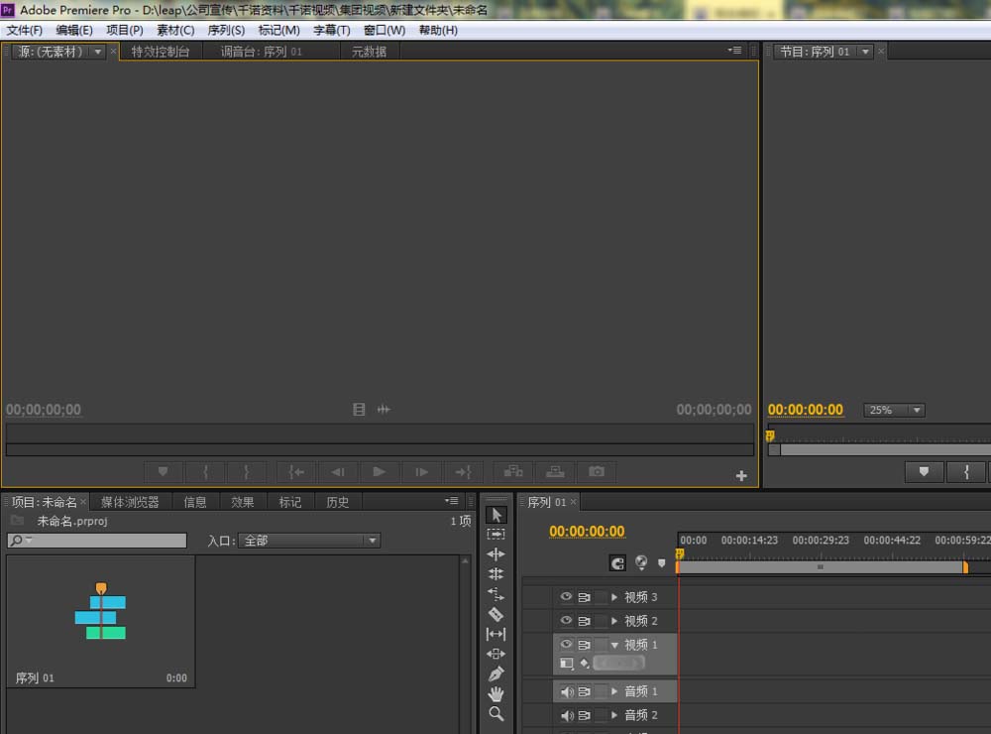The width and height of the screenshot is (991, 734).
Task: Click source monitor Export Frame camera icon
Action: point(596,471)
